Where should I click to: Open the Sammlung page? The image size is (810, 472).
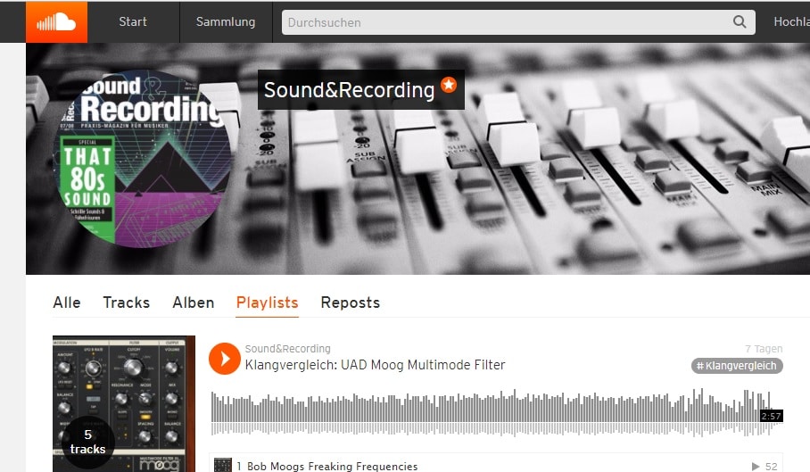pos(226,21)
